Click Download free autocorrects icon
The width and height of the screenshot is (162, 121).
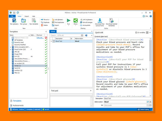(100, 22)
